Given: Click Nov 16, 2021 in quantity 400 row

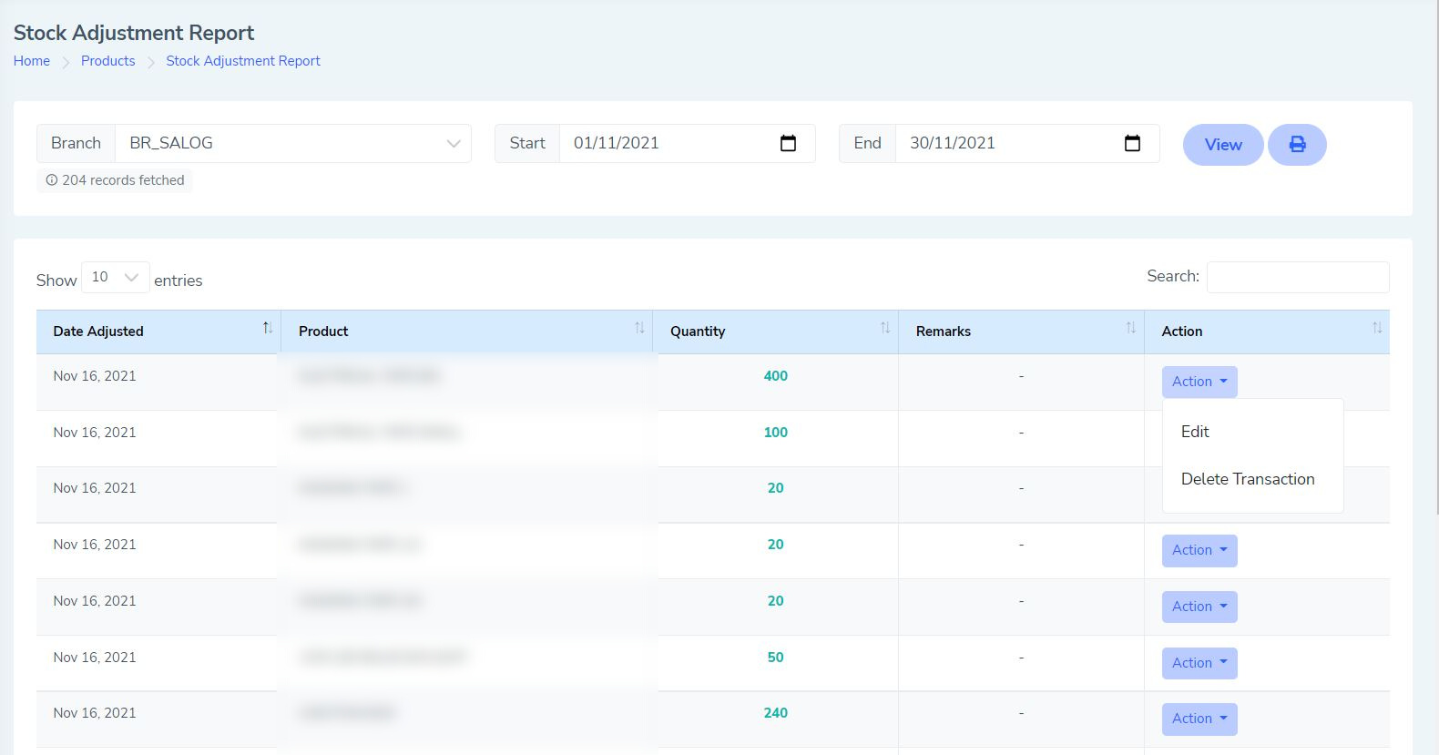Looking at the screenshot, I should 95,376.
